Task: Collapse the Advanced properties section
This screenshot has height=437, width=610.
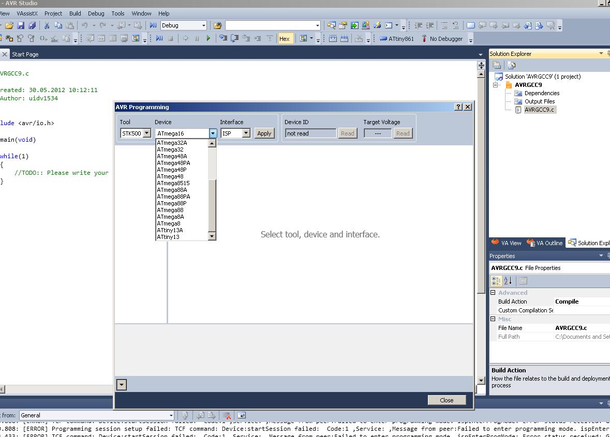Action: point(493,292)
